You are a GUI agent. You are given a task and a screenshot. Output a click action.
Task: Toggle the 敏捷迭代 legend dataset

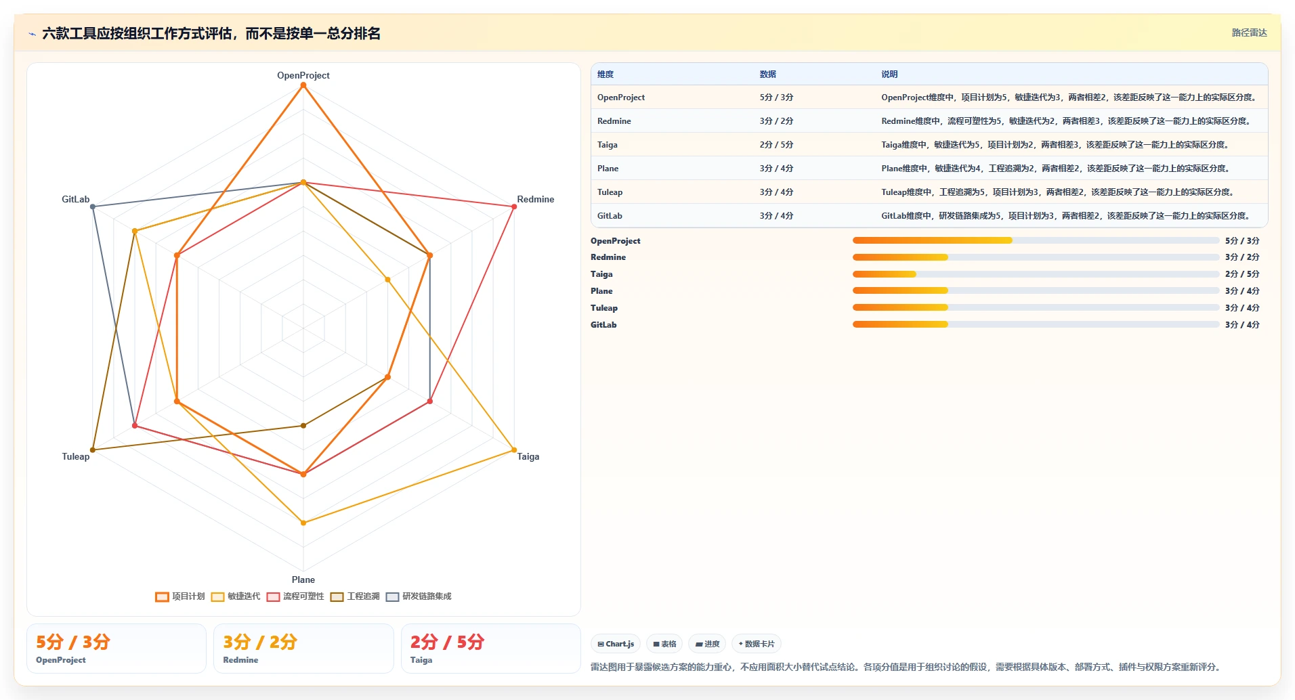click(x=236, y=596)
